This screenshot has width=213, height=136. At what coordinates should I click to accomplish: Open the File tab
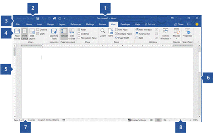pos(18,24)
